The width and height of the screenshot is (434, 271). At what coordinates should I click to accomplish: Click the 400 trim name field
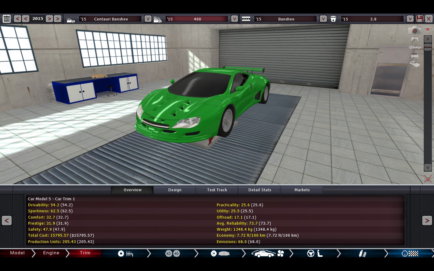(197, 19)
